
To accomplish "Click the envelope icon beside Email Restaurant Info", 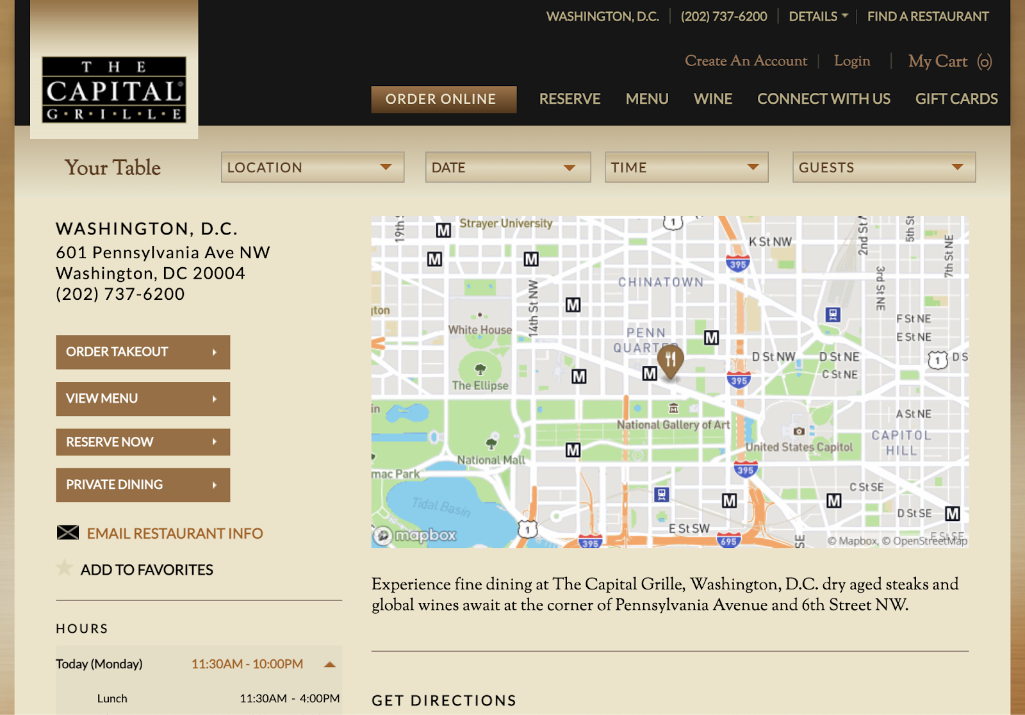I will pyautogui.click(x=68, y=533).
